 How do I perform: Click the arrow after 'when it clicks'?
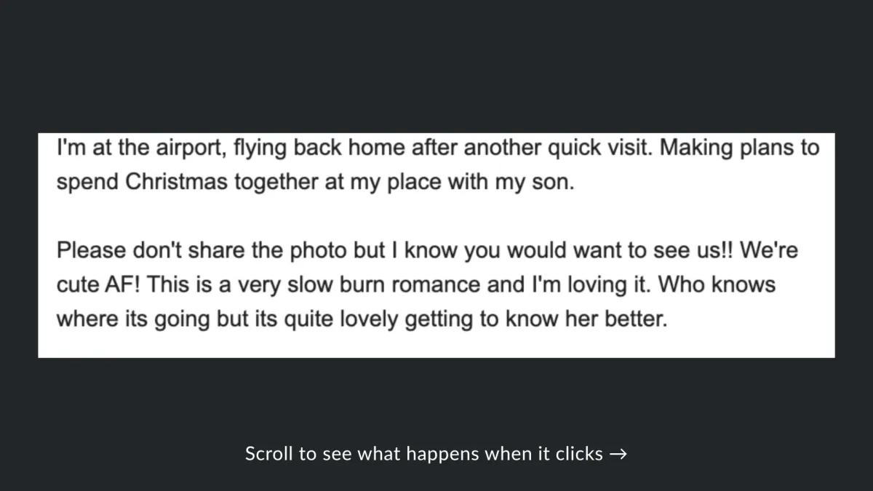point(618,454)
